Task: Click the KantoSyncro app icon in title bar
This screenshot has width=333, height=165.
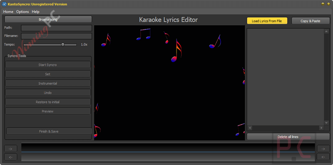Action: tap(4, 4)
